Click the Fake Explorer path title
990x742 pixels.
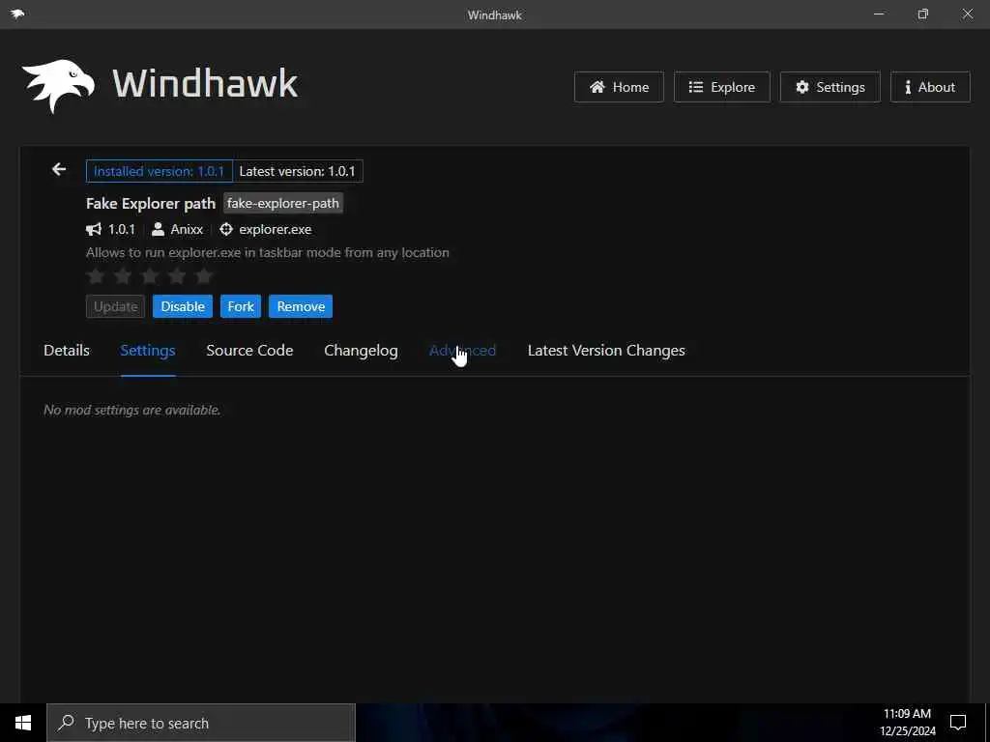(x=150, y=203)
